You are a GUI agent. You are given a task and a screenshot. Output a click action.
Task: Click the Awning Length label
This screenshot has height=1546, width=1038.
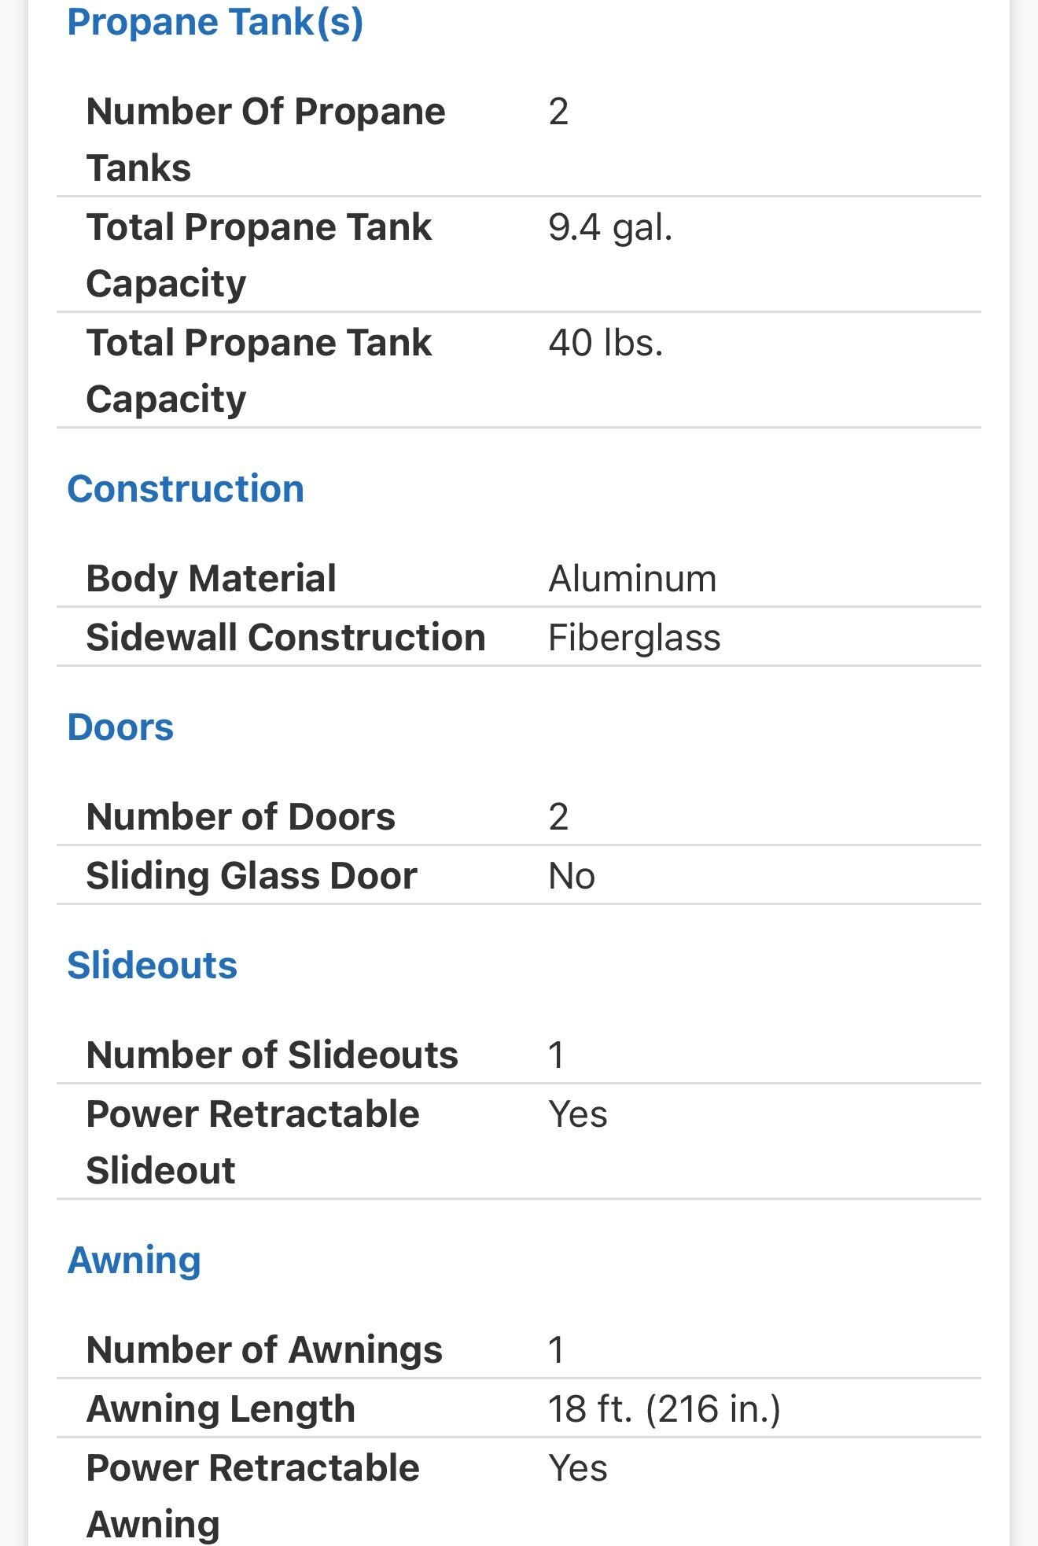(221, 1409)
